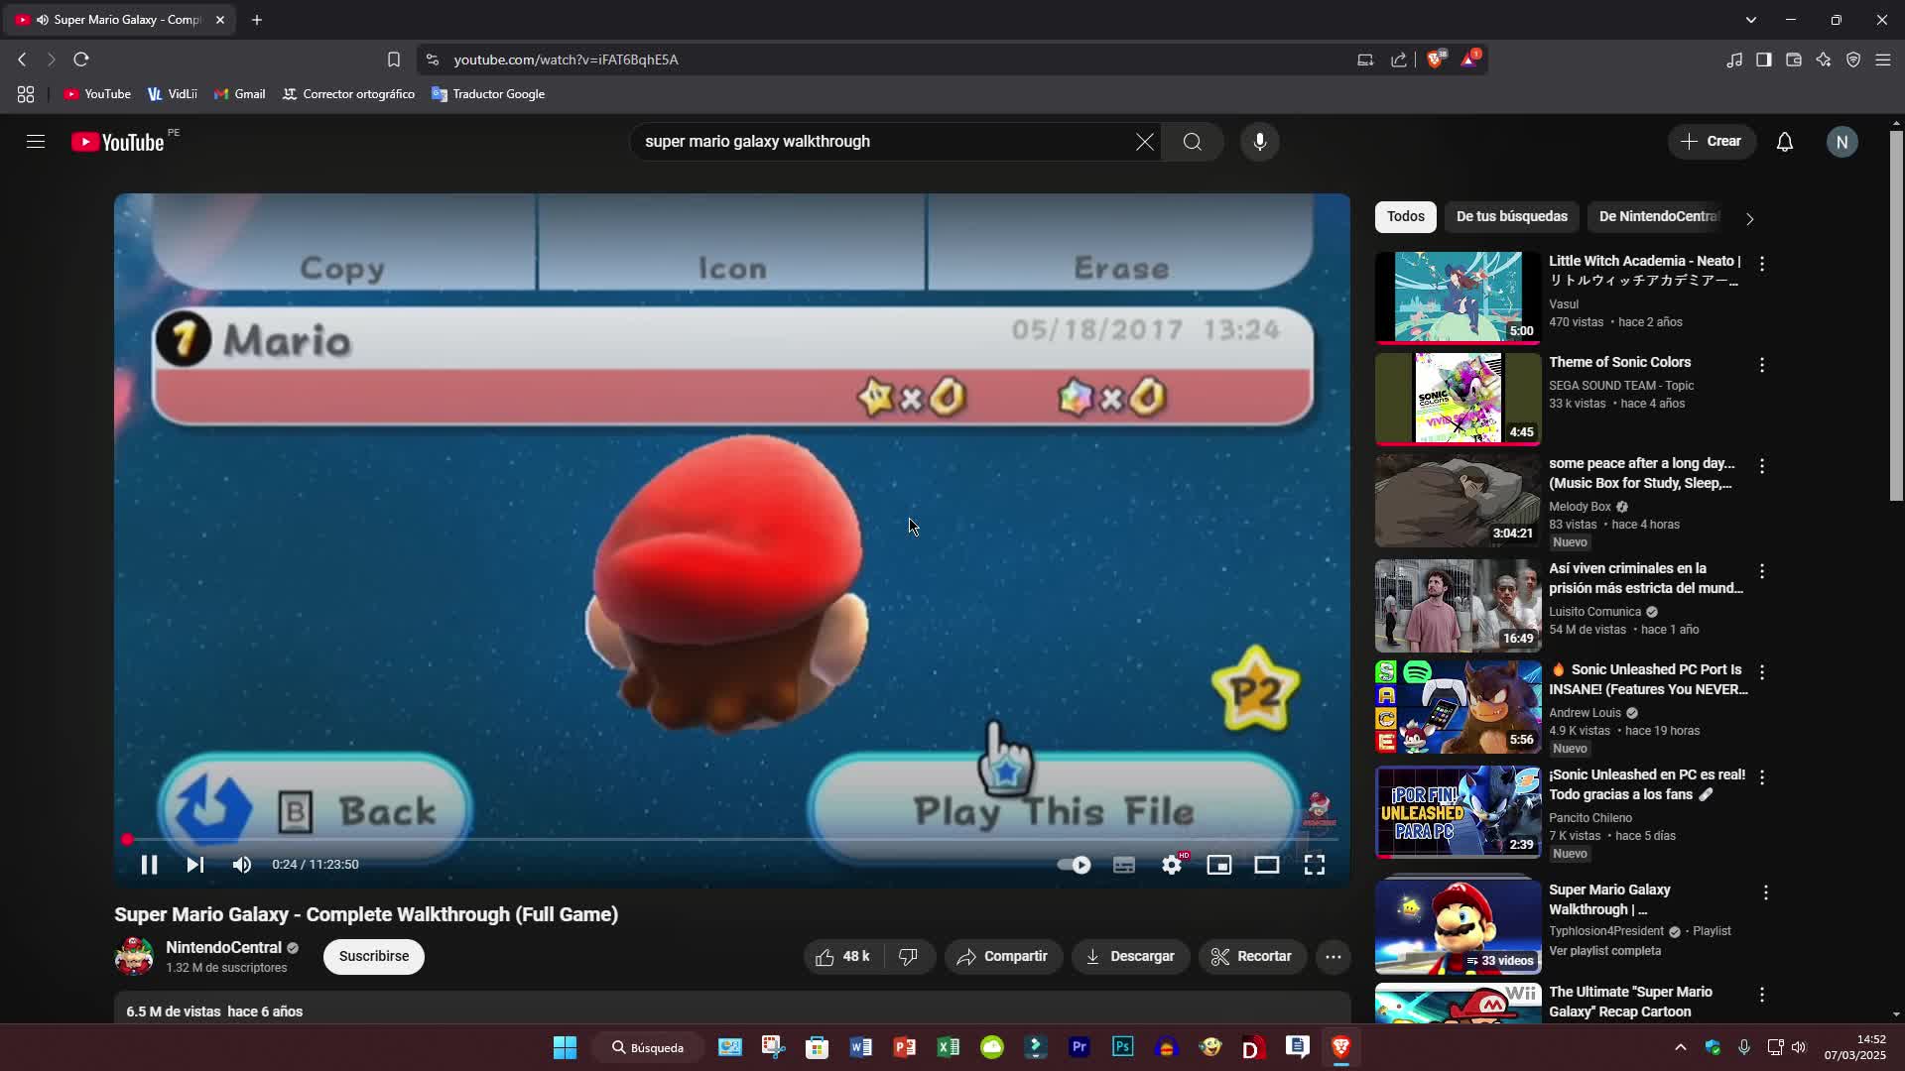
Task: Open Ver playlist completa link
Action: (1605, 951)
